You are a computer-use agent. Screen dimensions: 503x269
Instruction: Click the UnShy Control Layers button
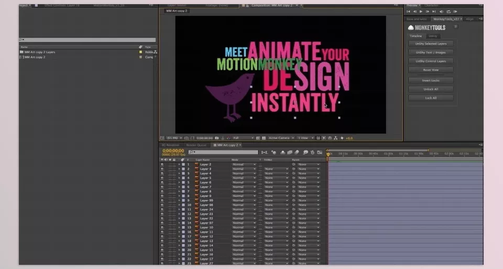(431, 61)
